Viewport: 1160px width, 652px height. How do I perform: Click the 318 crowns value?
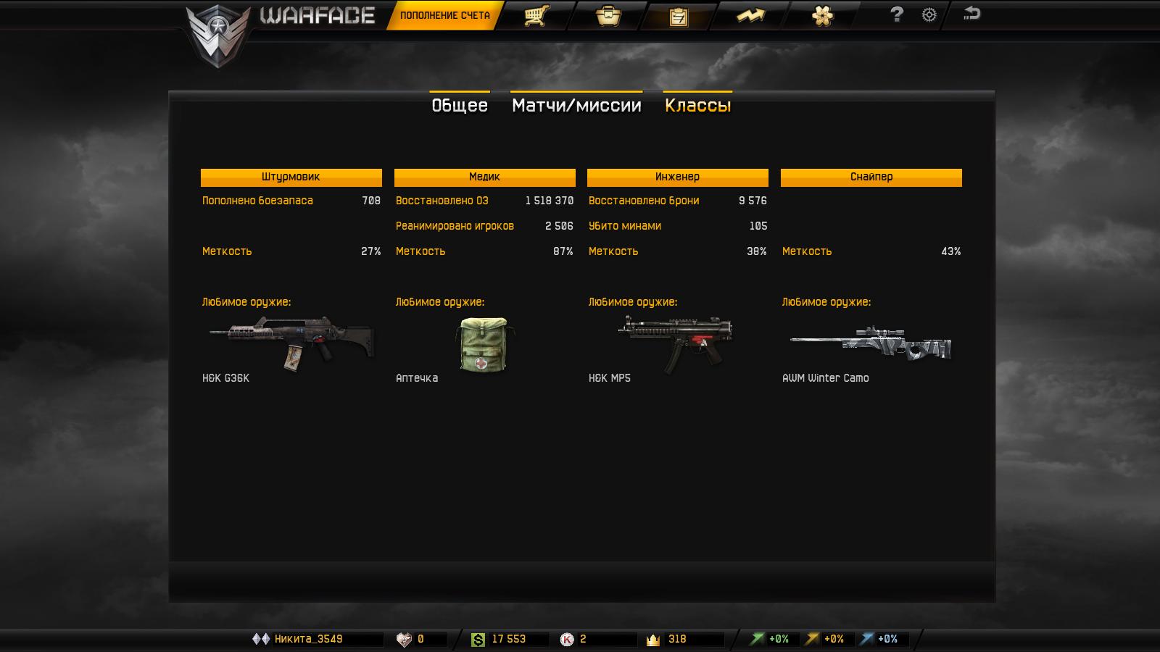pyautogui.click(x=677, y=639)
